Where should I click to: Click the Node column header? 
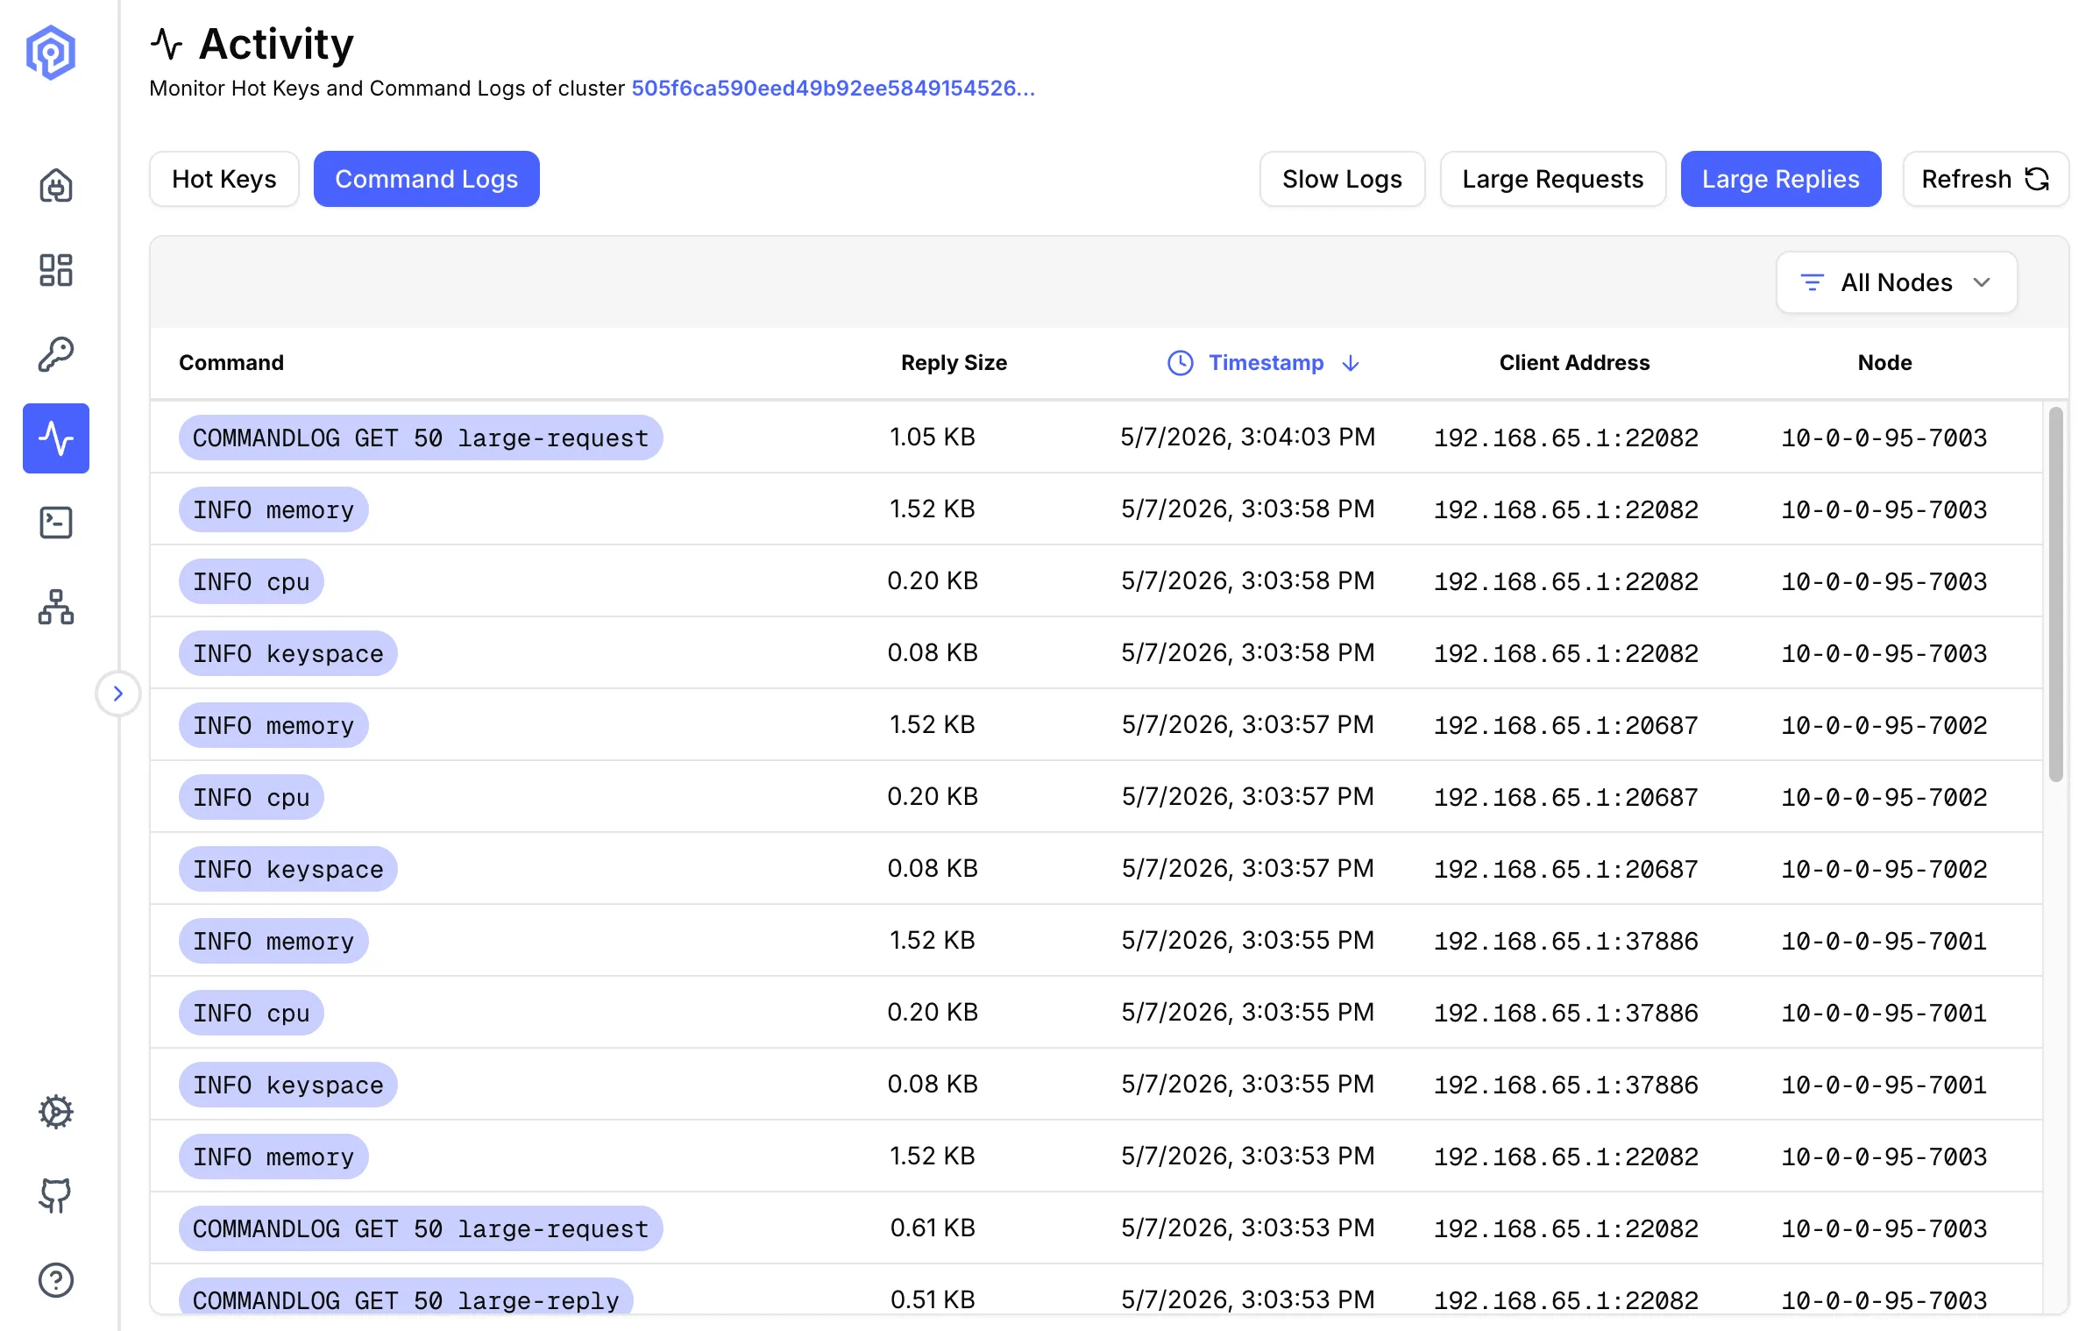click(1884, 363)
